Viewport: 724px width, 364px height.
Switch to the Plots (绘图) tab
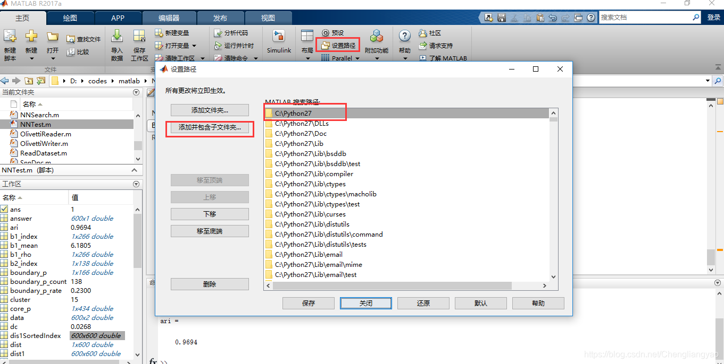70,18
